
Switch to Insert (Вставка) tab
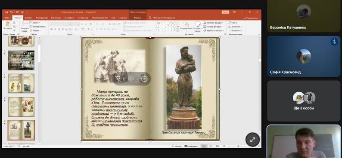point(28,18)
